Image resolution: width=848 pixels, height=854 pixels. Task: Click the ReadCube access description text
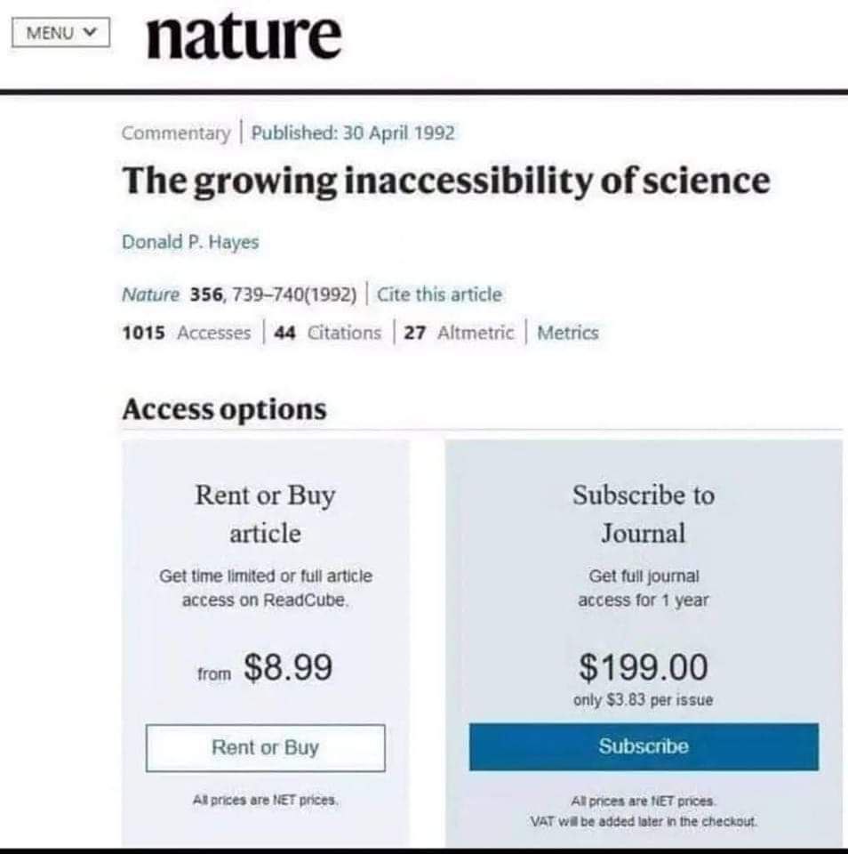[x=265, y=588]
